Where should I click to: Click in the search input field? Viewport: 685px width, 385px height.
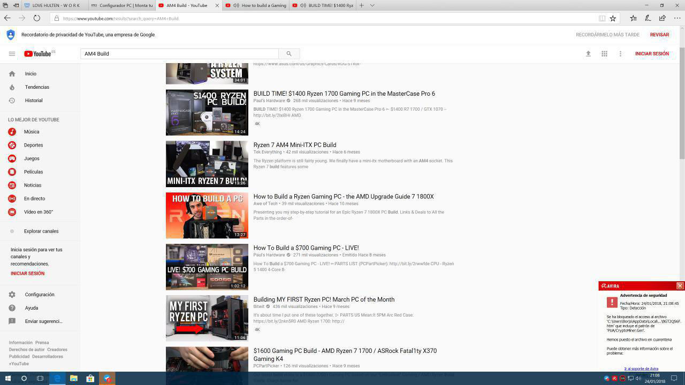pos(179,53)
